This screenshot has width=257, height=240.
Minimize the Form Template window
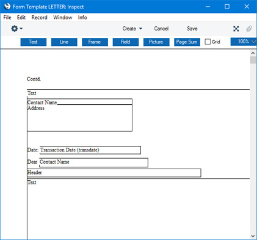(x=208, y=7)
